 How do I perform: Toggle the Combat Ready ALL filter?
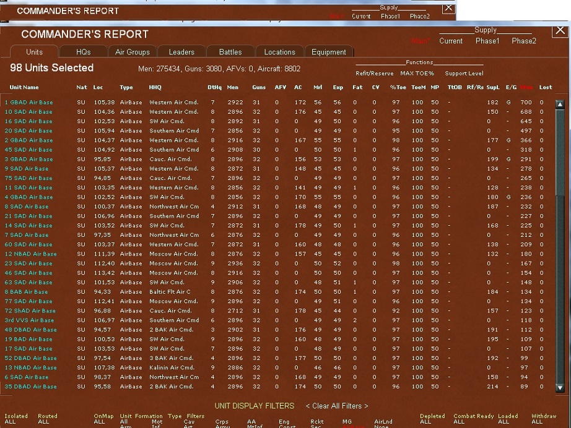tap(459, 422)
